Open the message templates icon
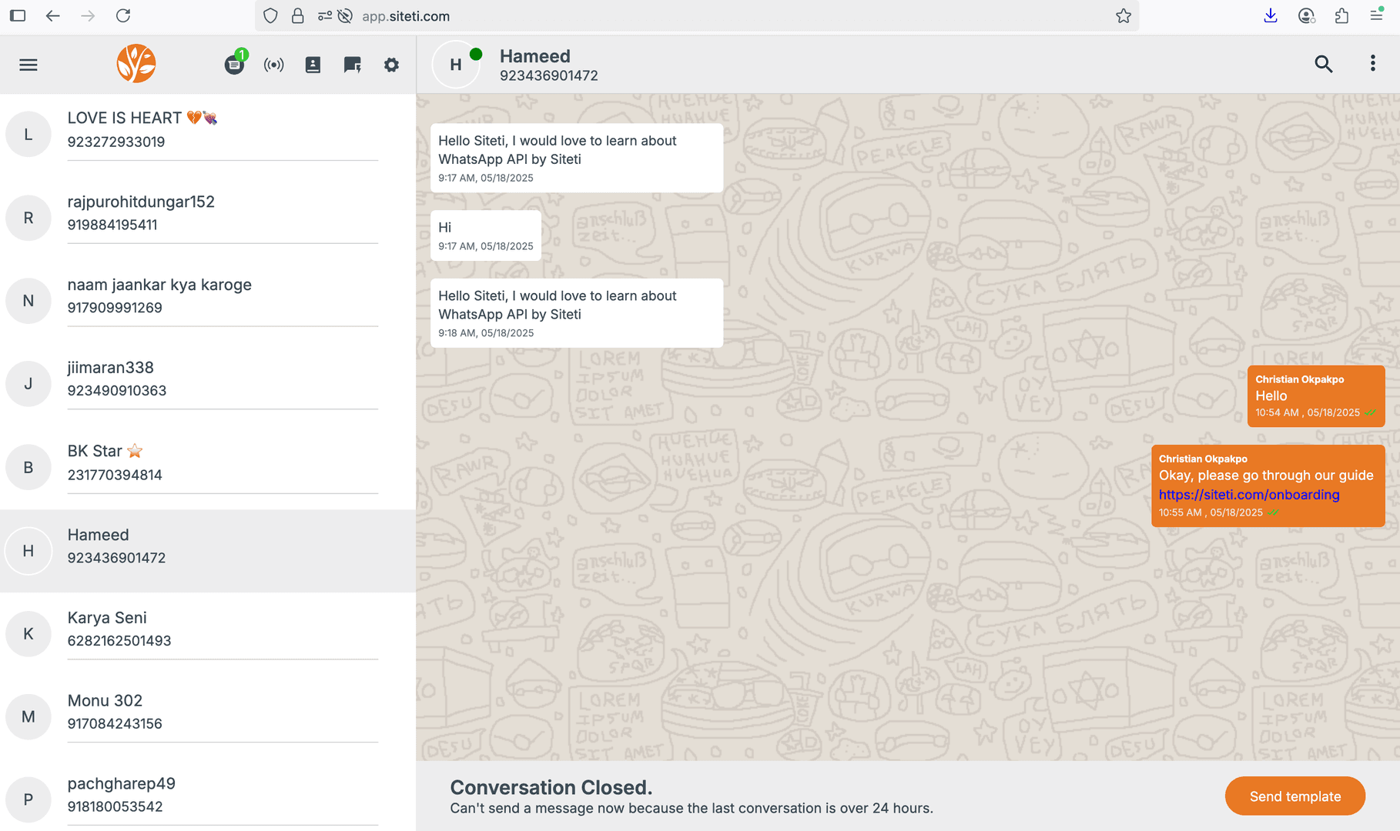This screenshot has height=831, width=1400. [x=352, y=65]
